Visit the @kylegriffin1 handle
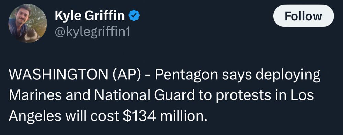 (92, 32)
